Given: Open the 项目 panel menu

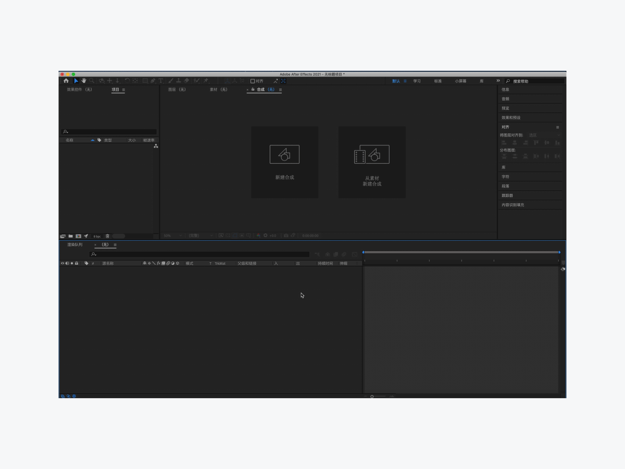Looking at the screenshot, I should click(123, 90).
